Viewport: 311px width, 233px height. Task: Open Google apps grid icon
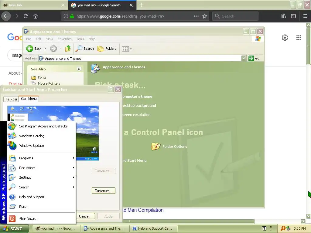tap(299, 38)
